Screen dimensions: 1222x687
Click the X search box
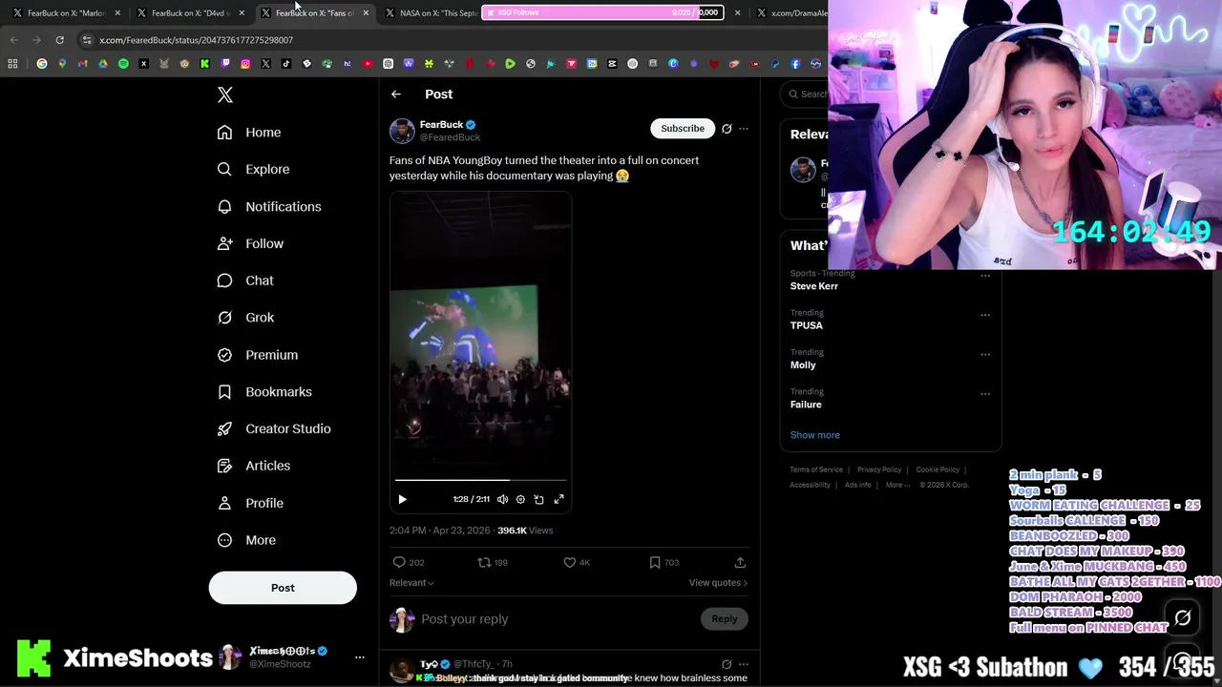805,94
